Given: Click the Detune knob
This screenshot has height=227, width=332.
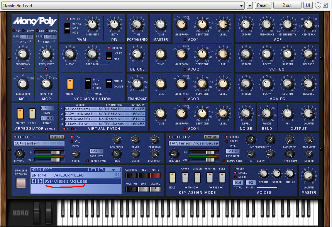Looking at the screenshot, I should point(137,54).
